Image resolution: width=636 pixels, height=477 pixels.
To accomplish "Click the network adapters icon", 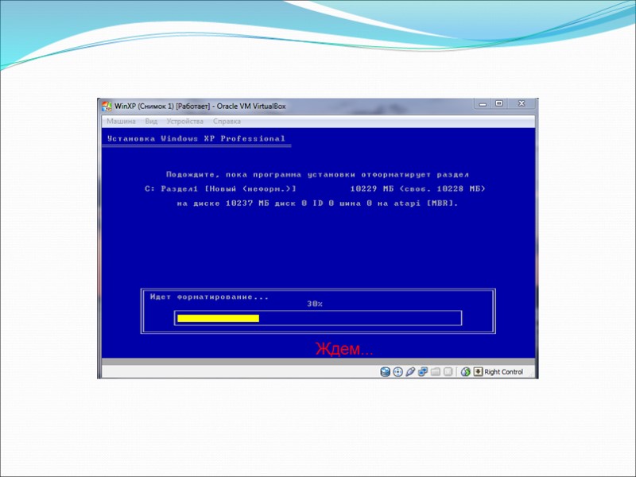I will point(423,371).
